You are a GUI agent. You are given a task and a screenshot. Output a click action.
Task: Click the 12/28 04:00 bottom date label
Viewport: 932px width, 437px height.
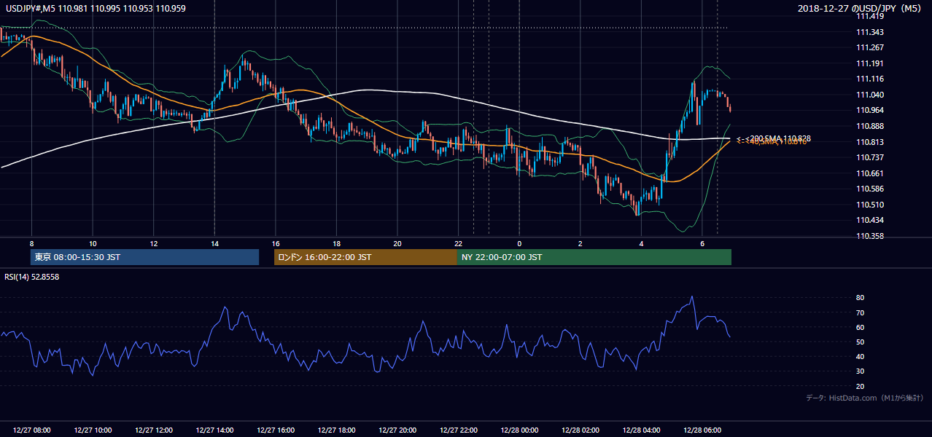click(x=641, y=430)
